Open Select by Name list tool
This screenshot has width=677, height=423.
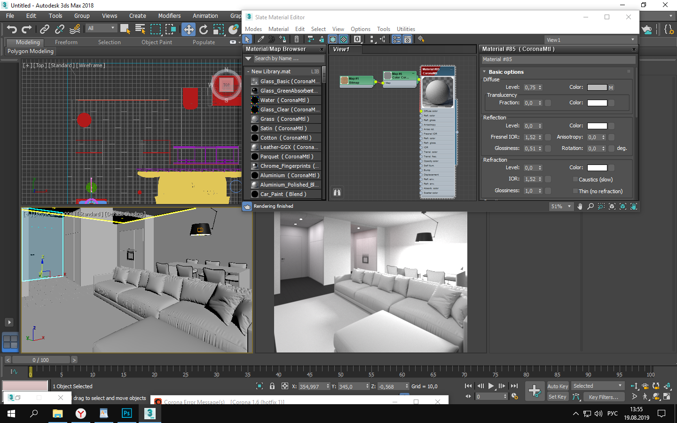click(140, 29)
